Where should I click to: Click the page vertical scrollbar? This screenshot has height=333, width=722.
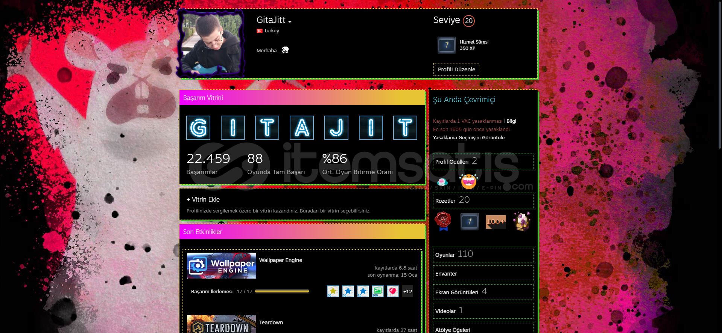[x=720, y=75]
